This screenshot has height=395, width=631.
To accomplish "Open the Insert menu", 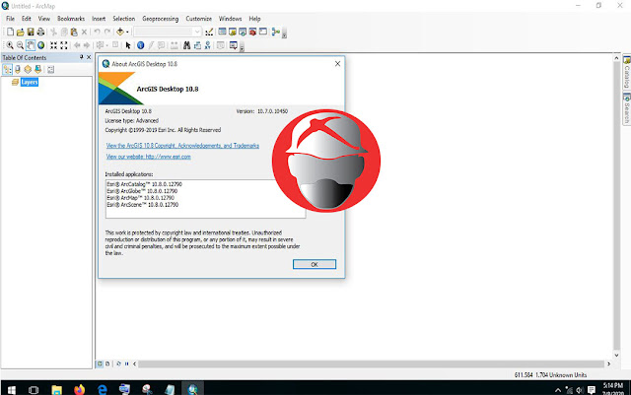I will 99,19.
